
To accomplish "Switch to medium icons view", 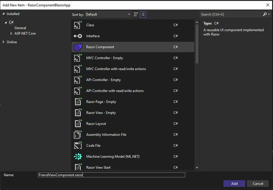I will 136,14.
